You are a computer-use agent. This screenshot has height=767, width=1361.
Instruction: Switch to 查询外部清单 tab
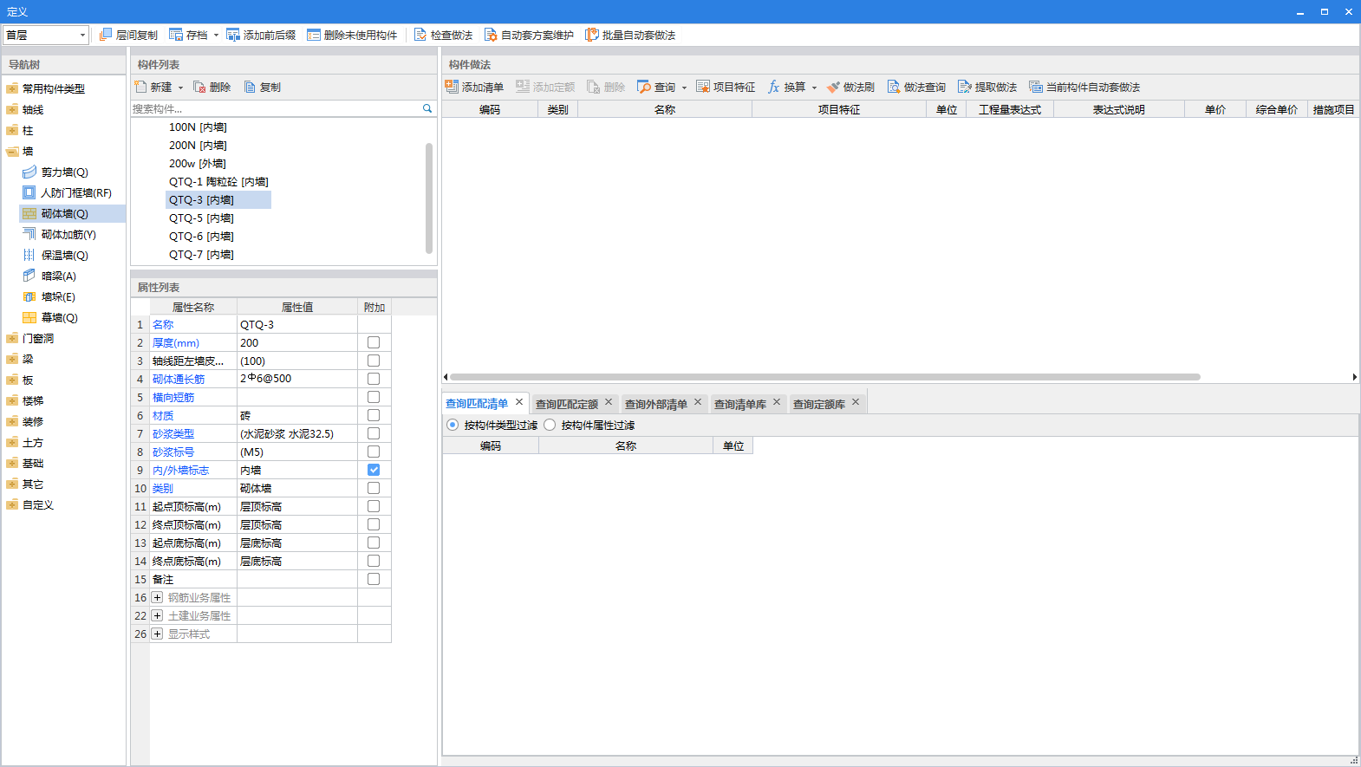656,404
